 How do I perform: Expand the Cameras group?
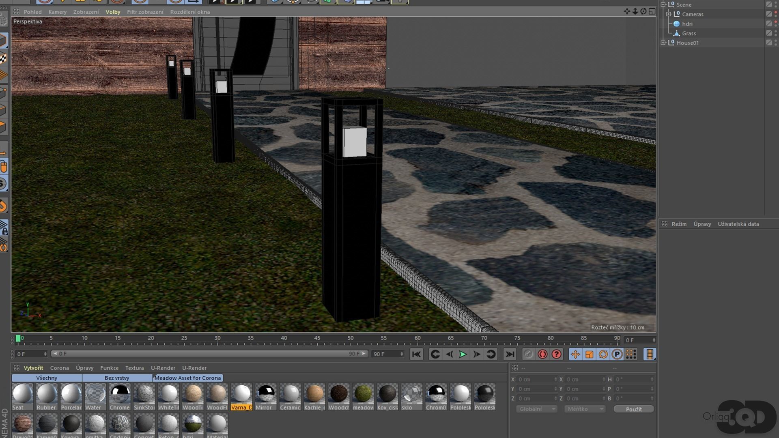pyautogui.click(x=669, y=14)
